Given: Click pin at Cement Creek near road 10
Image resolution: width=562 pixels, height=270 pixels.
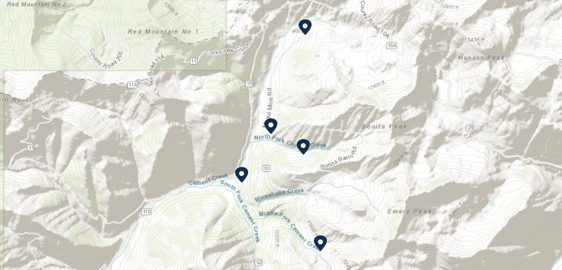Looking at the screenshot, I should point(242,174).
